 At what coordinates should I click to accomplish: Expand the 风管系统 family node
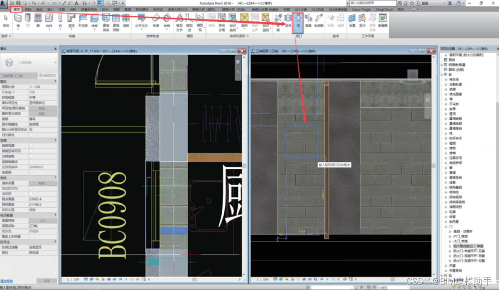click(x=446, y=271)
